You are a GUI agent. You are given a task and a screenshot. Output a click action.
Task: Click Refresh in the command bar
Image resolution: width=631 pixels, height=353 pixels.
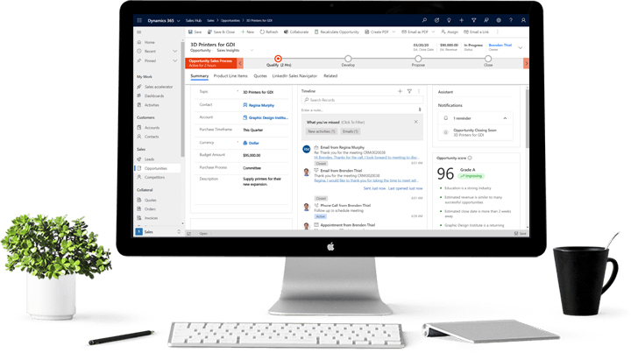point(269,32)
